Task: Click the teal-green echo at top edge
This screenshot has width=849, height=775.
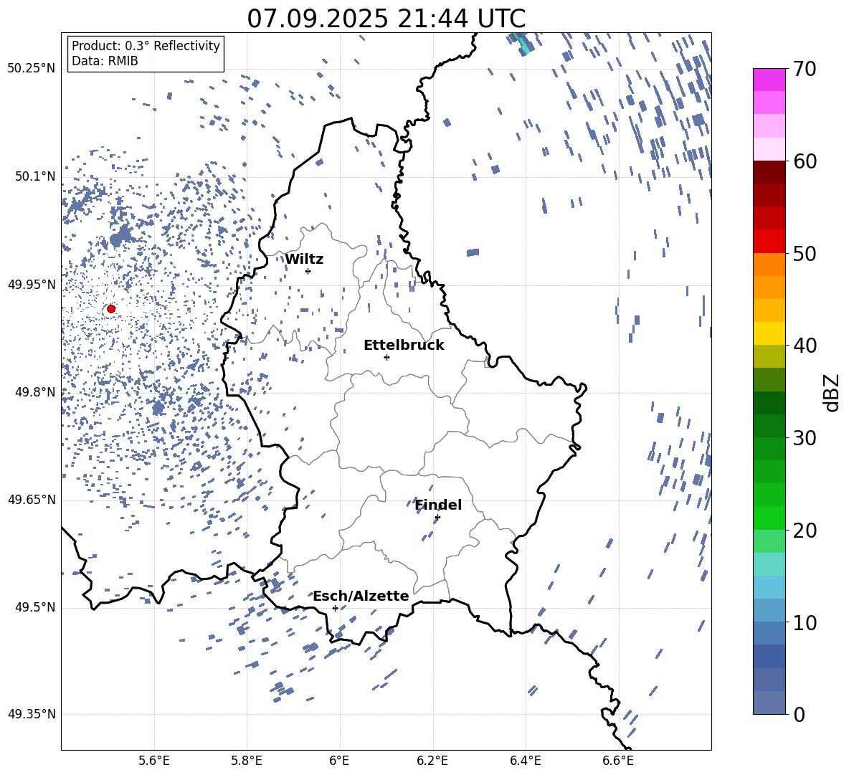Action: click(521, 44)
